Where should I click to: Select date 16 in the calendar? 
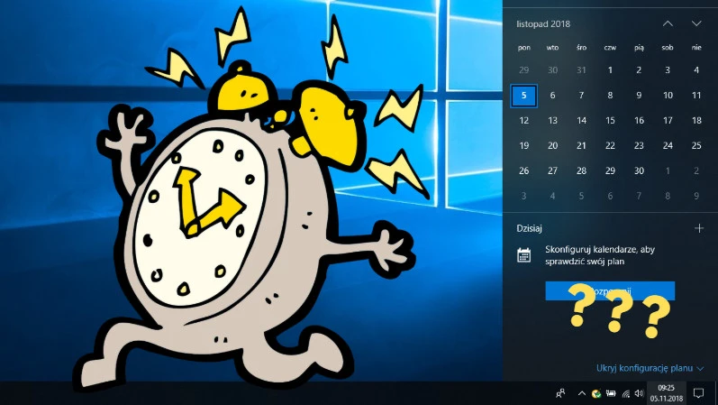tap(639, 121)
